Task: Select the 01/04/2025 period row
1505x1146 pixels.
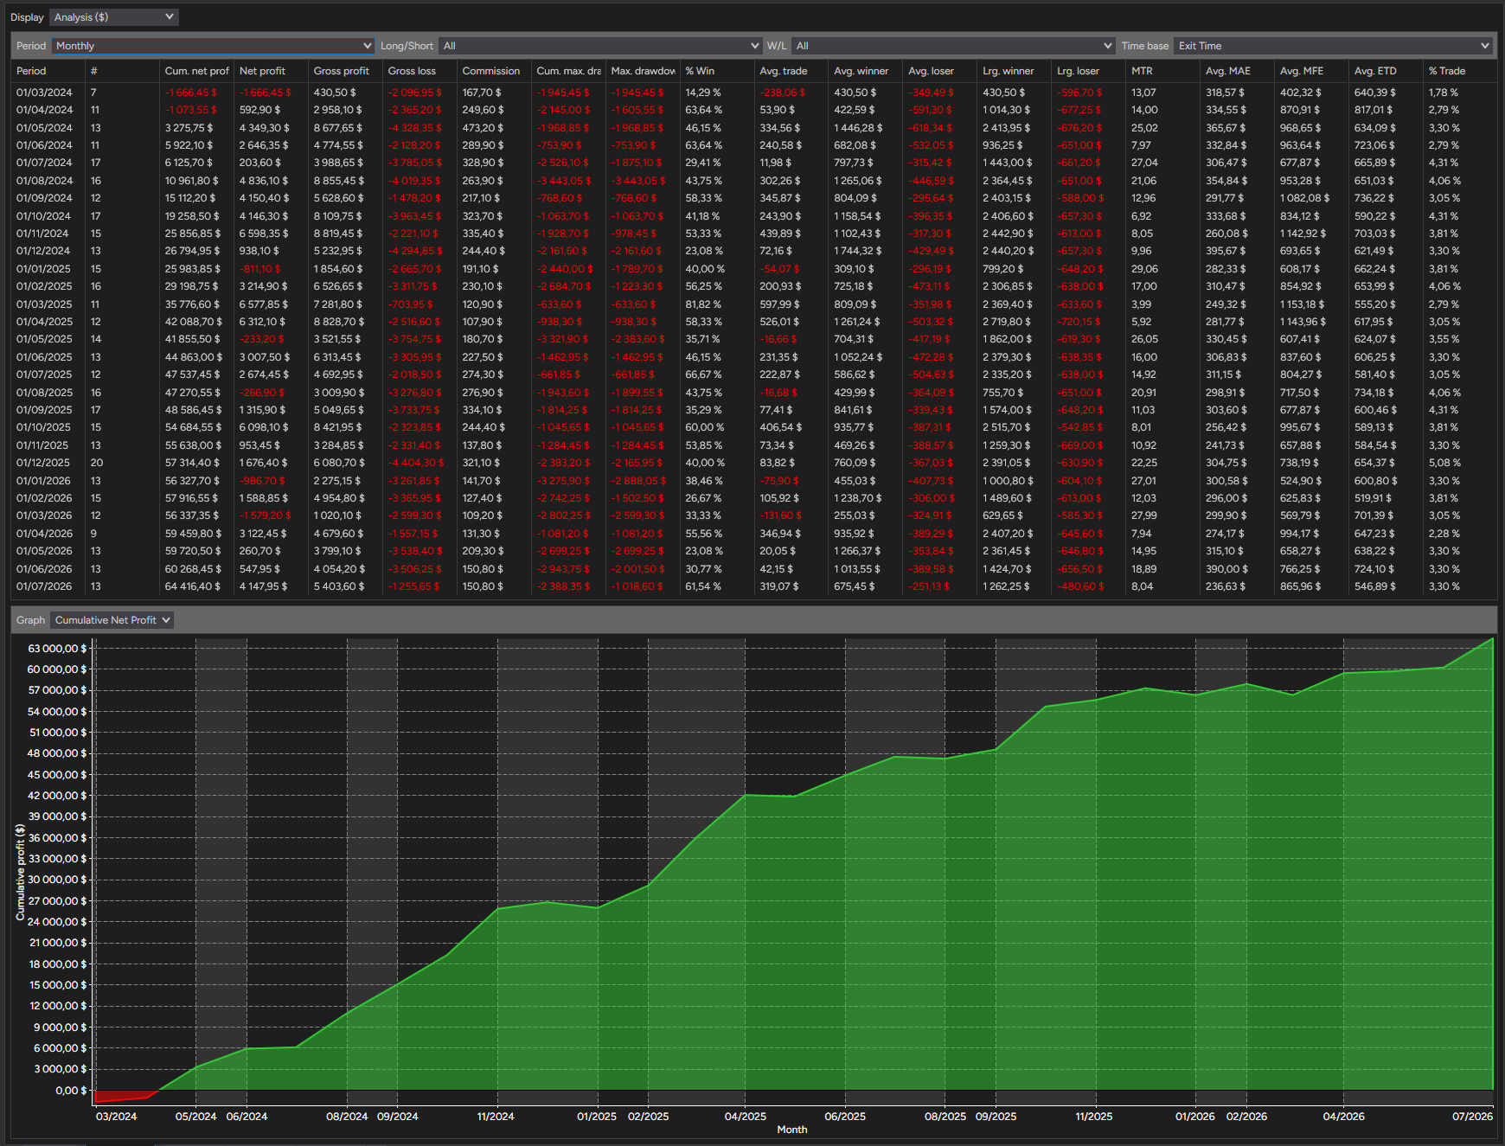Action: pyautogui.click(x=754, y=322)
